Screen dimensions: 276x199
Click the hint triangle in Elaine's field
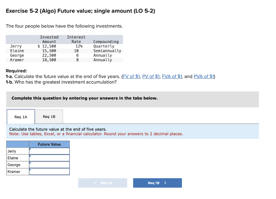pyautogui.click(x=30, y=156)
